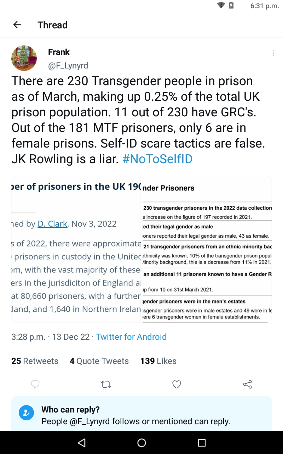Tap the Who can reply person icon
Screen dimensions: 283x454
pos(26,413)
